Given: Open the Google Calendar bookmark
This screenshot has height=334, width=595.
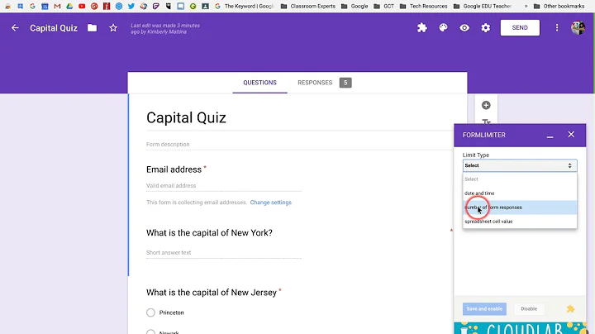Looking at the screenshot, I should point(45,6).
